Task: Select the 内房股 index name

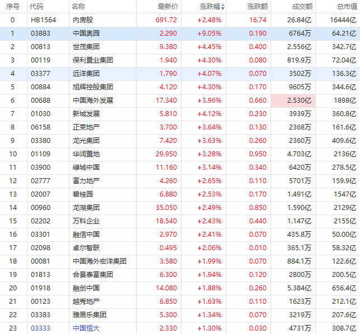Action: click(x=83, y=20)
